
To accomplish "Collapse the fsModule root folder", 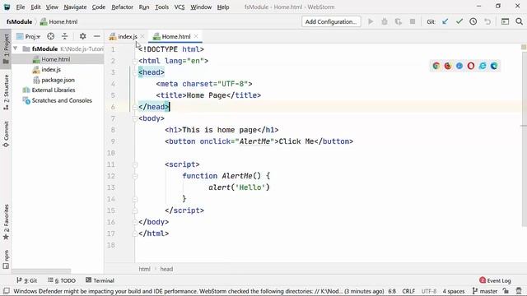I will tap(15, 49).
